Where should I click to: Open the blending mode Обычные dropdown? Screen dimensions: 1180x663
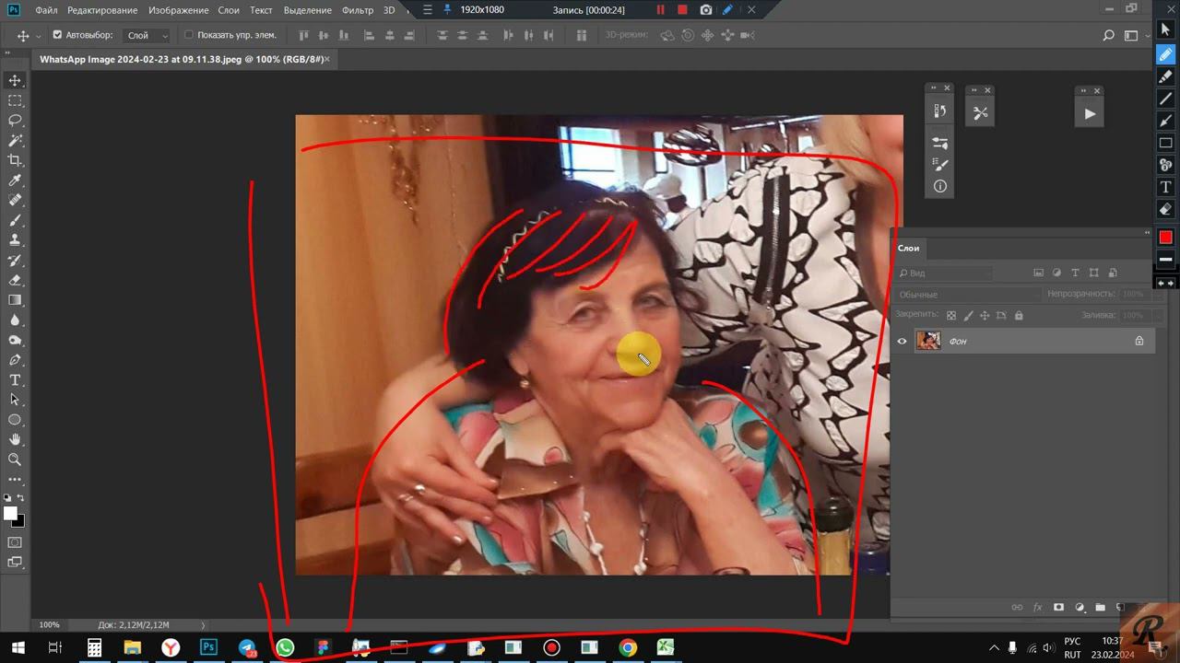tap(966, 294)
